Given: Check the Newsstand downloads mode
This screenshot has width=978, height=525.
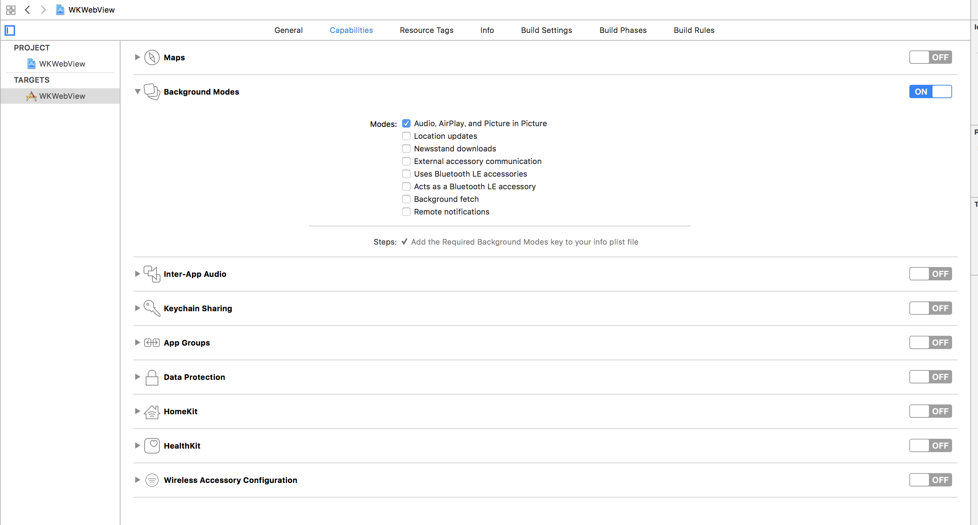Looking at the screenshot, I should [x=406, y=149].
